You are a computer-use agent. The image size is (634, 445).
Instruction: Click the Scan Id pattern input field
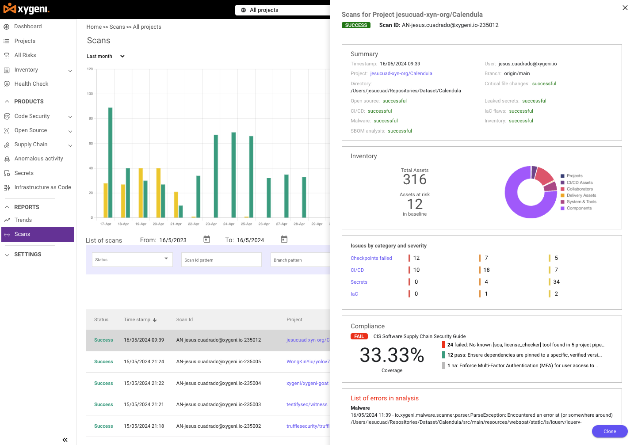[221, 259]
